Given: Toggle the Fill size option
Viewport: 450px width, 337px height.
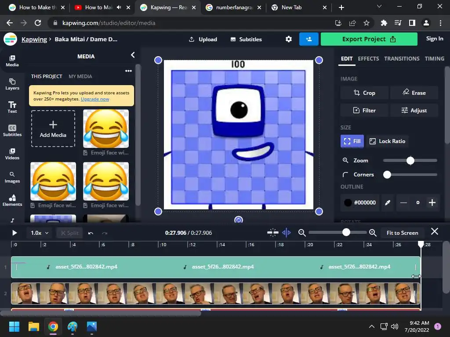Looking at the screenshot, I should (x=352, y=141).
